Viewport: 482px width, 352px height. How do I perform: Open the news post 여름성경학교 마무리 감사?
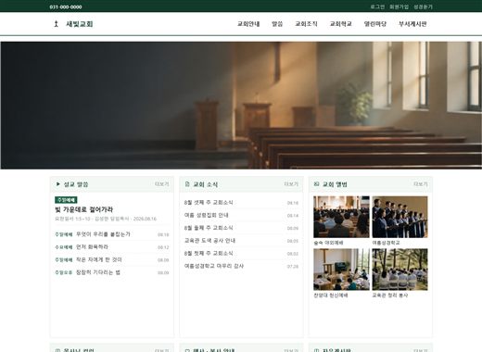click(x=214, y=266)
